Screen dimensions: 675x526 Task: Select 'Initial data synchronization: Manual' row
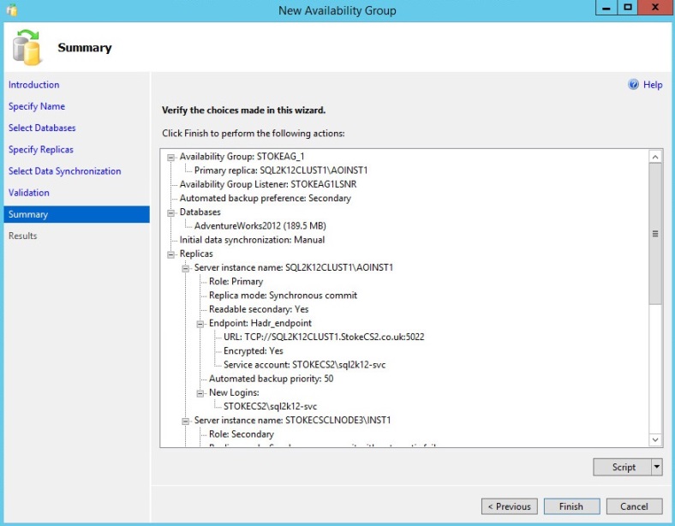[252, 240]
